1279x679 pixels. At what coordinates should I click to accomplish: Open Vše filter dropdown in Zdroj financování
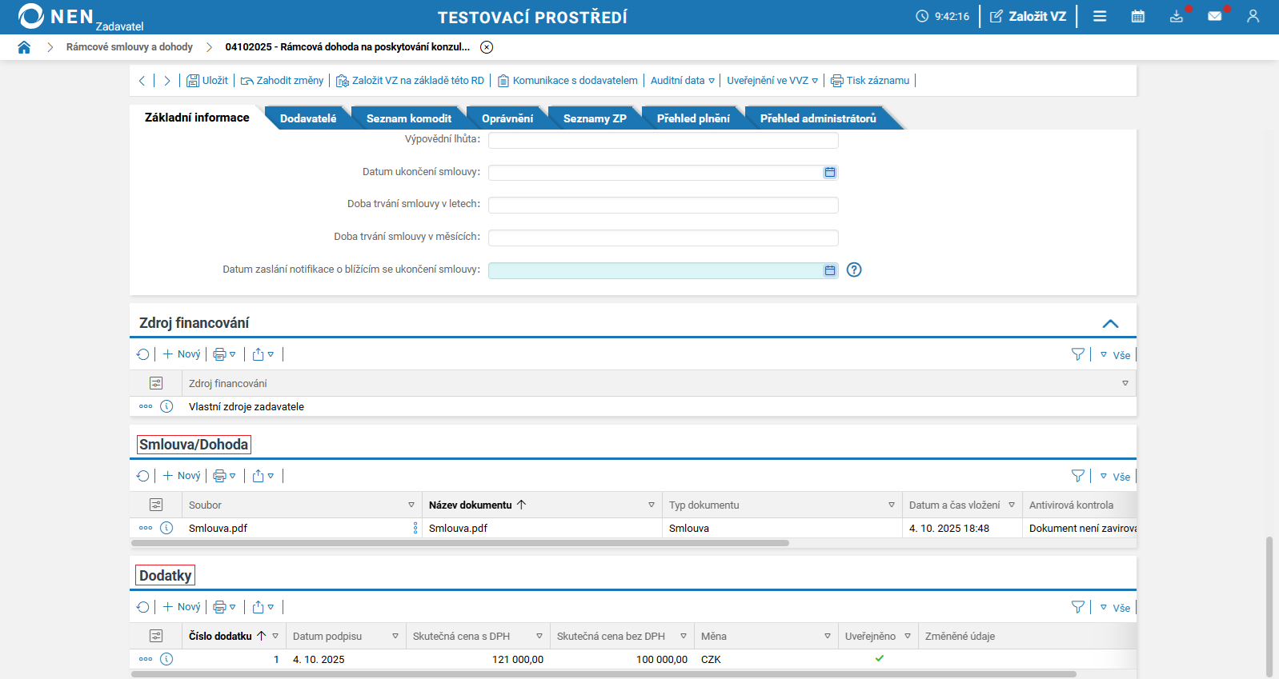click(x=1115, y=355)
